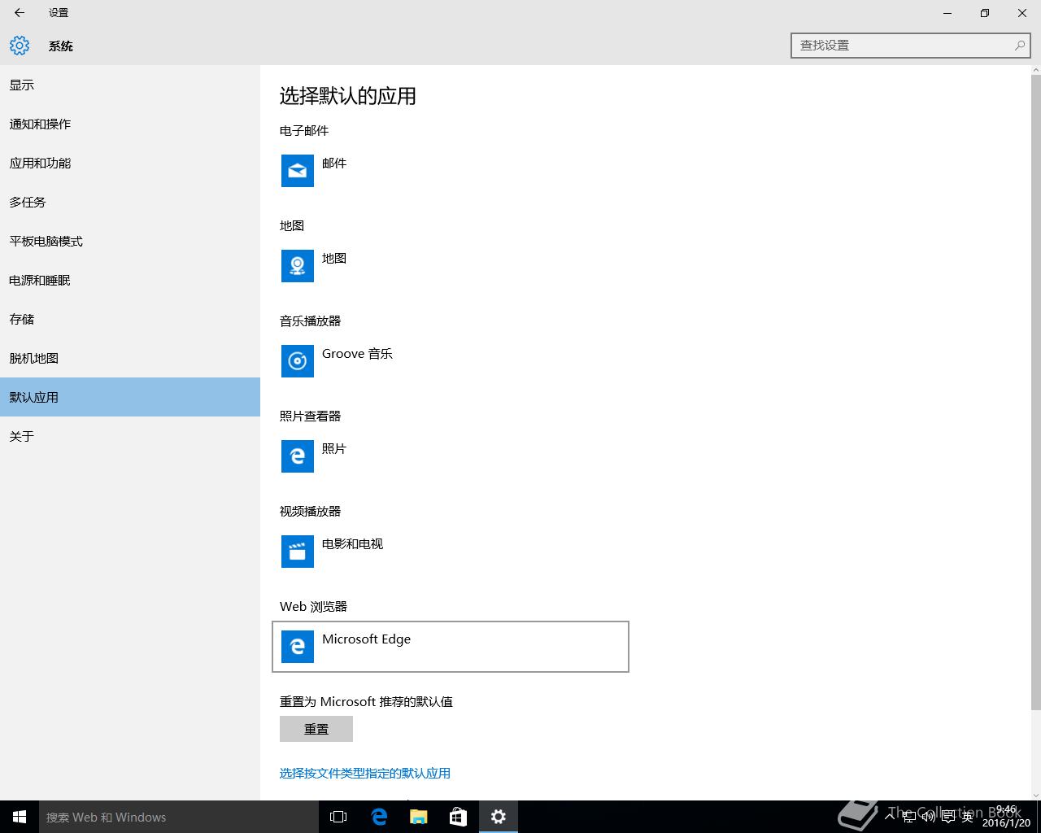This screenshot has height=833, width=1041.
Task: Change default photo viewer 照片
Action: 451,456
